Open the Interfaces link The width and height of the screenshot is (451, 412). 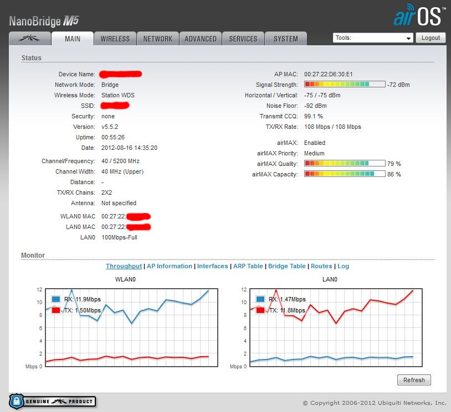(212, 266)
